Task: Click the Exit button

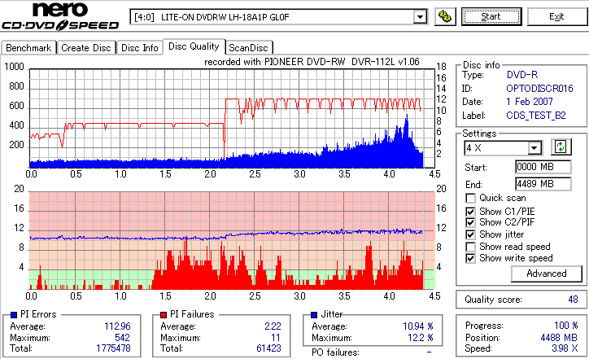Action: (x=556, y=17)
